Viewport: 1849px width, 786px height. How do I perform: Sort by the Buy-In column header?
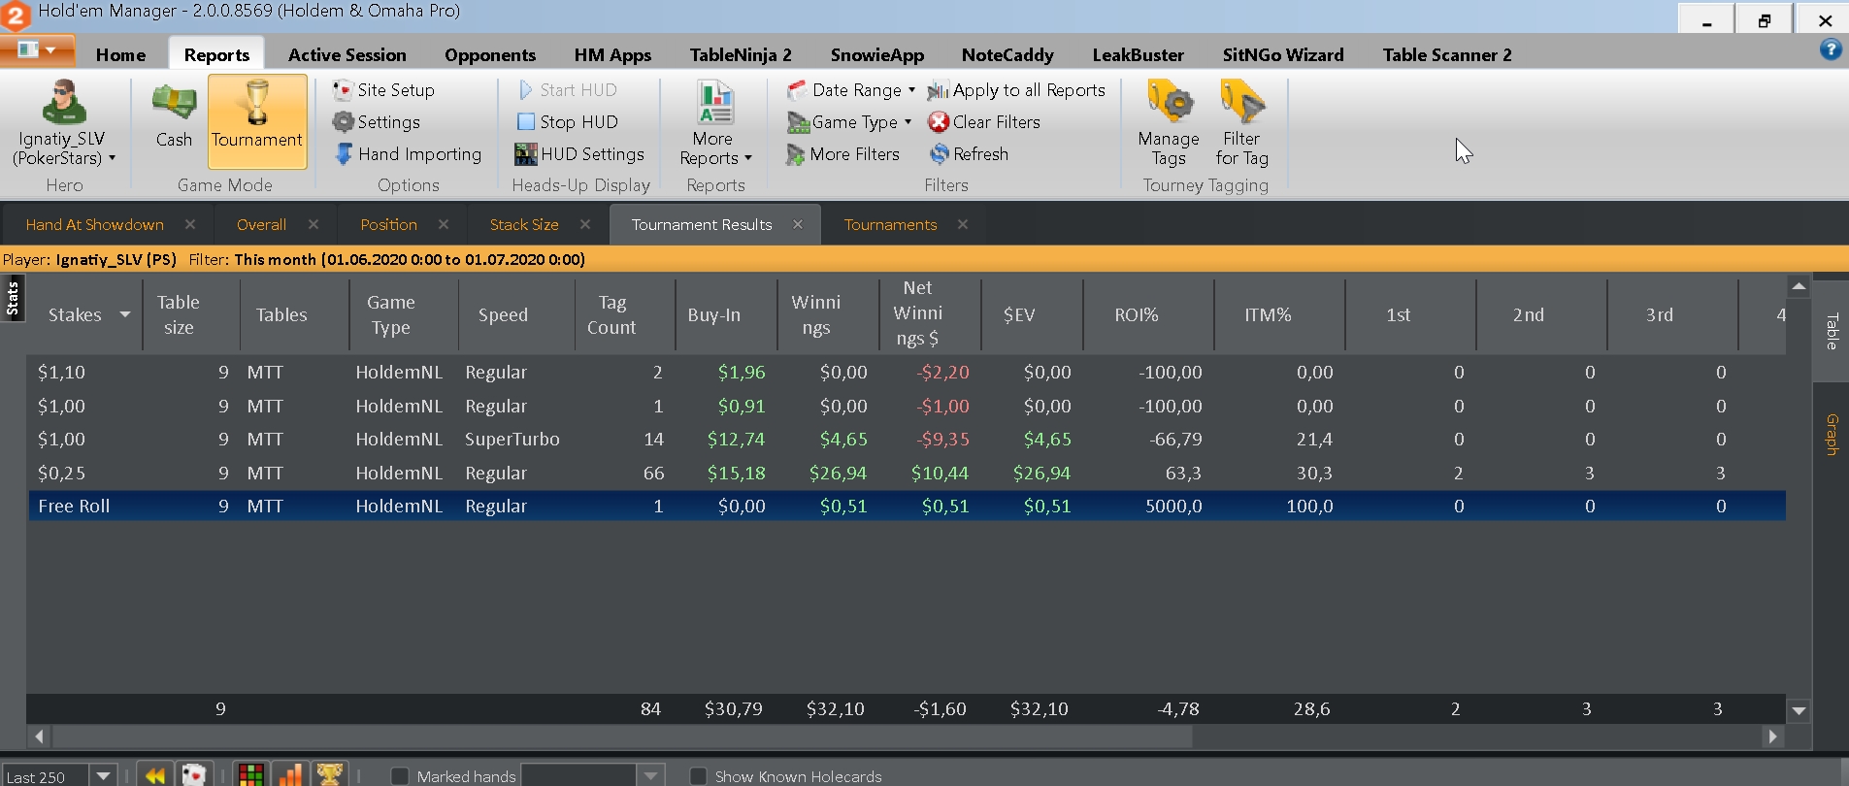[726, 314]
